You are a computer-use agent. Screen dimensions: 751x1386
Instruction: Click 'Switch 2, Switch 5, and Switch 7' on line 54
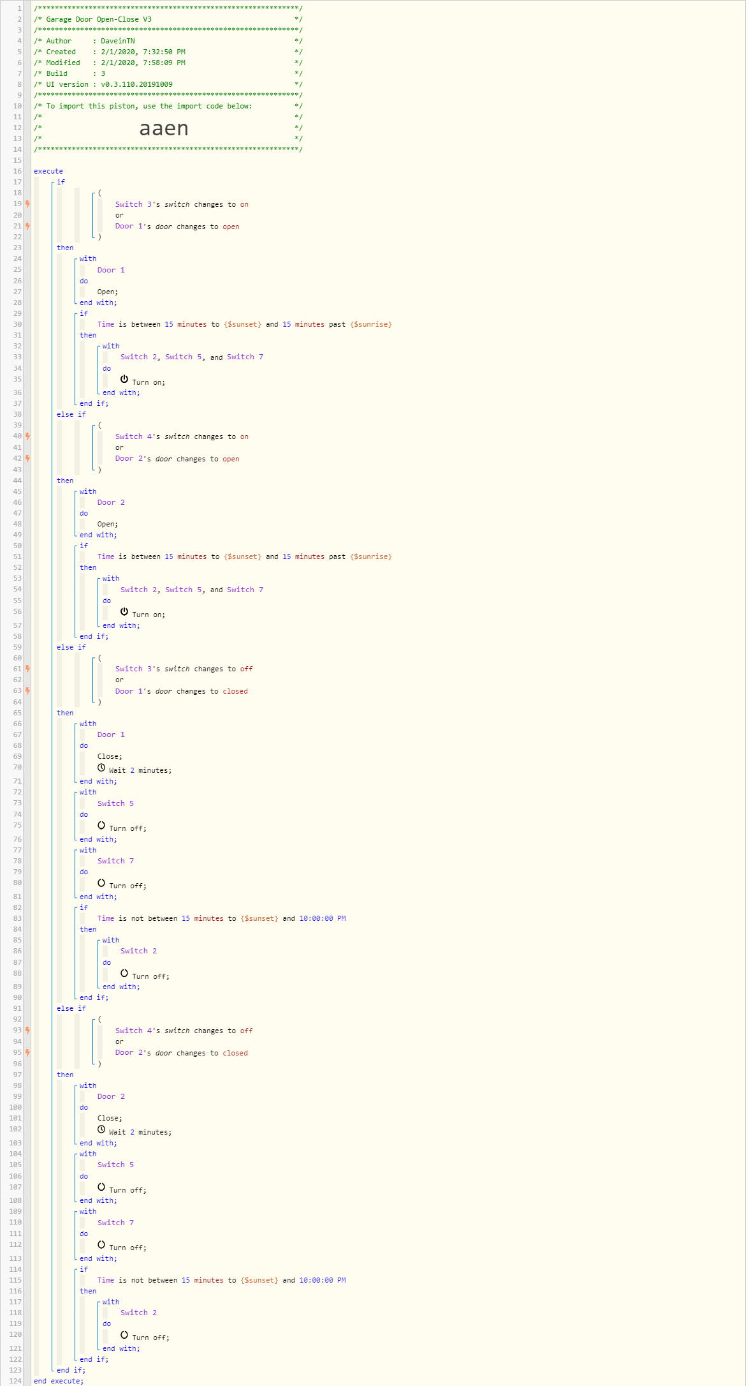click(191, 590)
